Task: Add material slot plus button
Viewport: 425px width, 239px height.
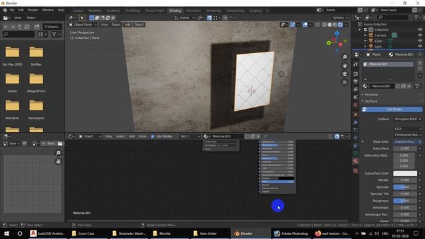Action: [x=420, y=63]
